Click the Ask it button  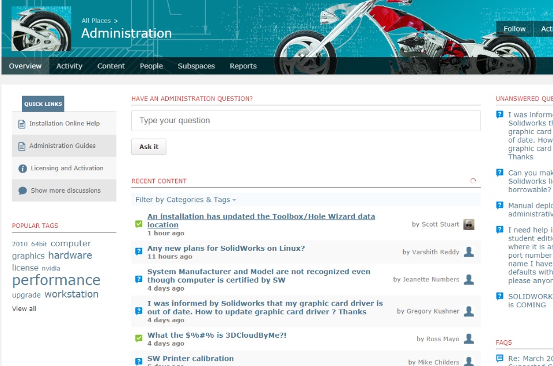click(x=149, y=147)
